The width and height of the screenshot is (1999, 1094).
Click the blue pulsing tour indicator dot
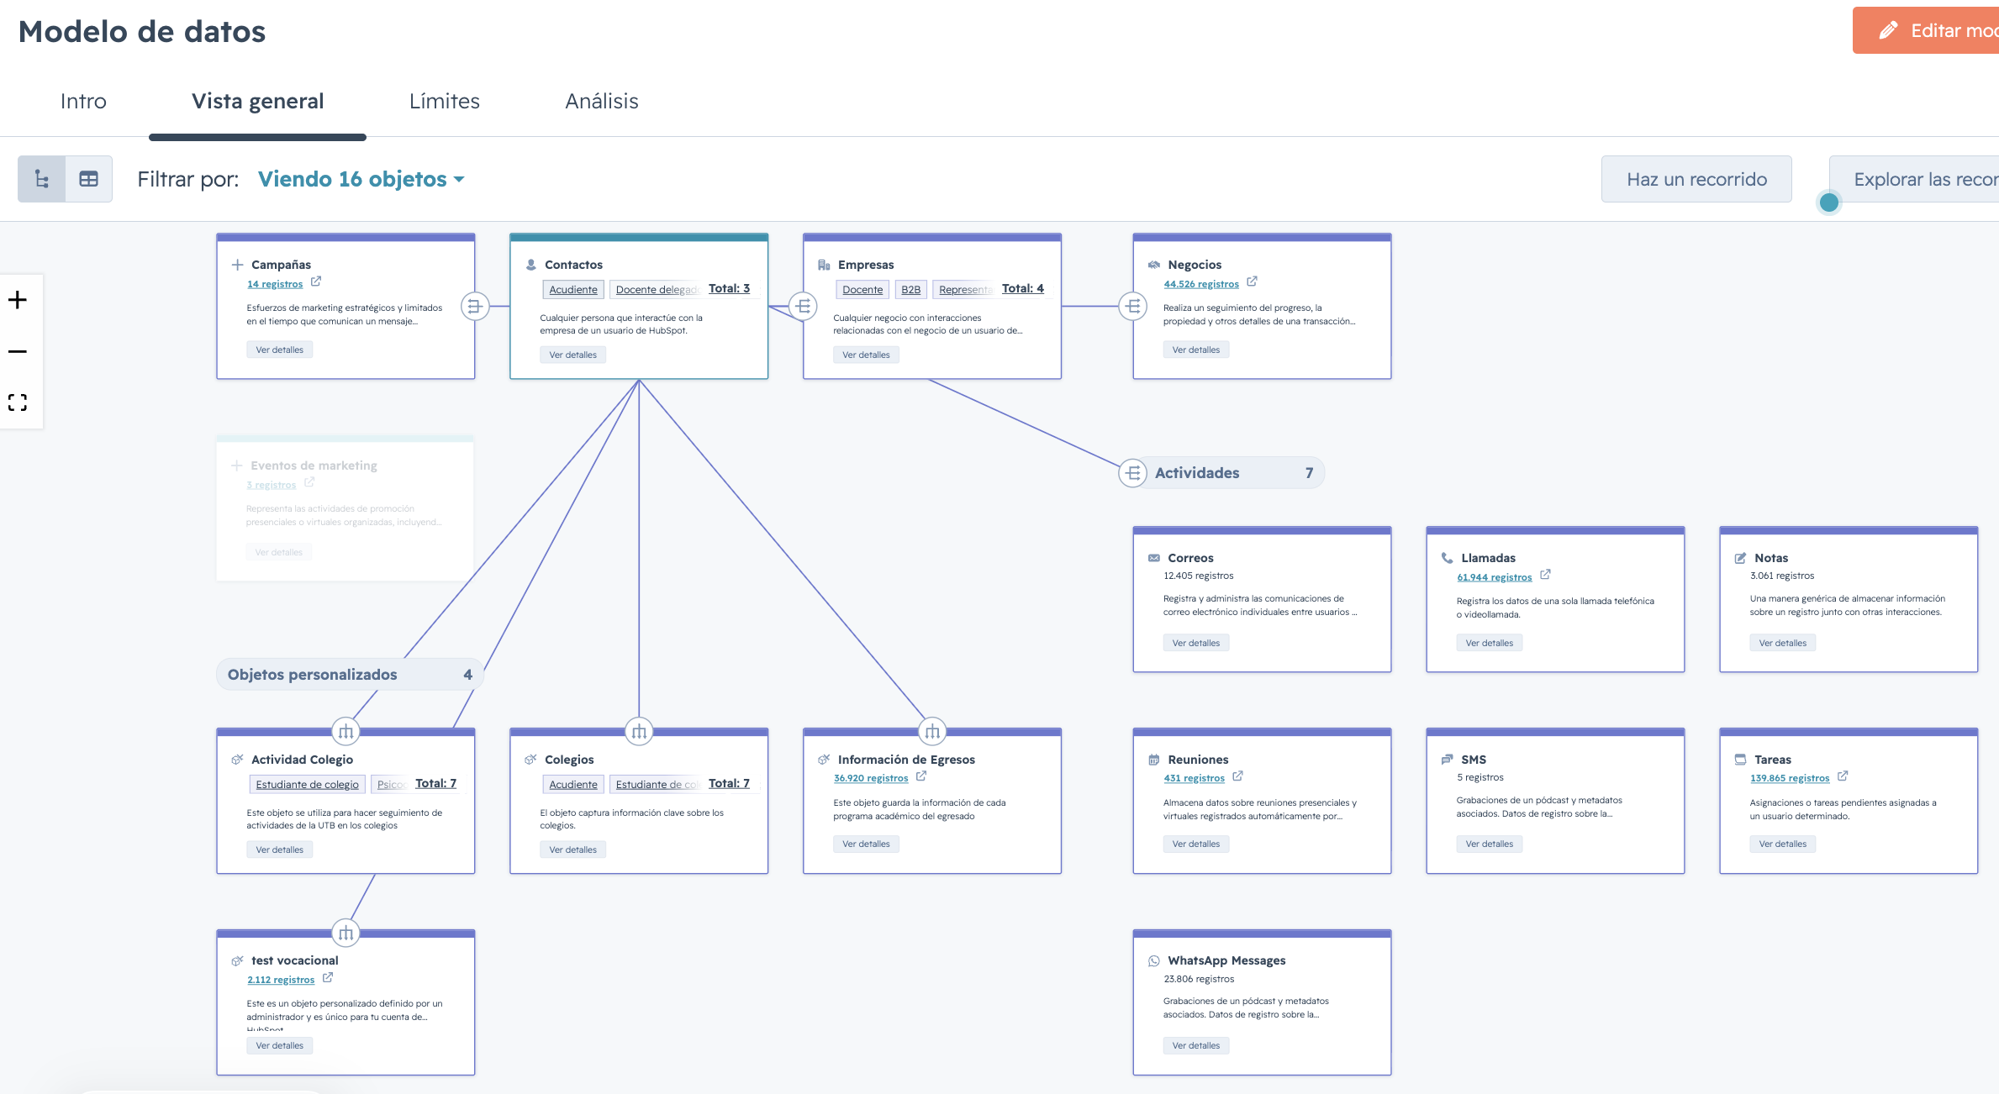pos(1829,202)
